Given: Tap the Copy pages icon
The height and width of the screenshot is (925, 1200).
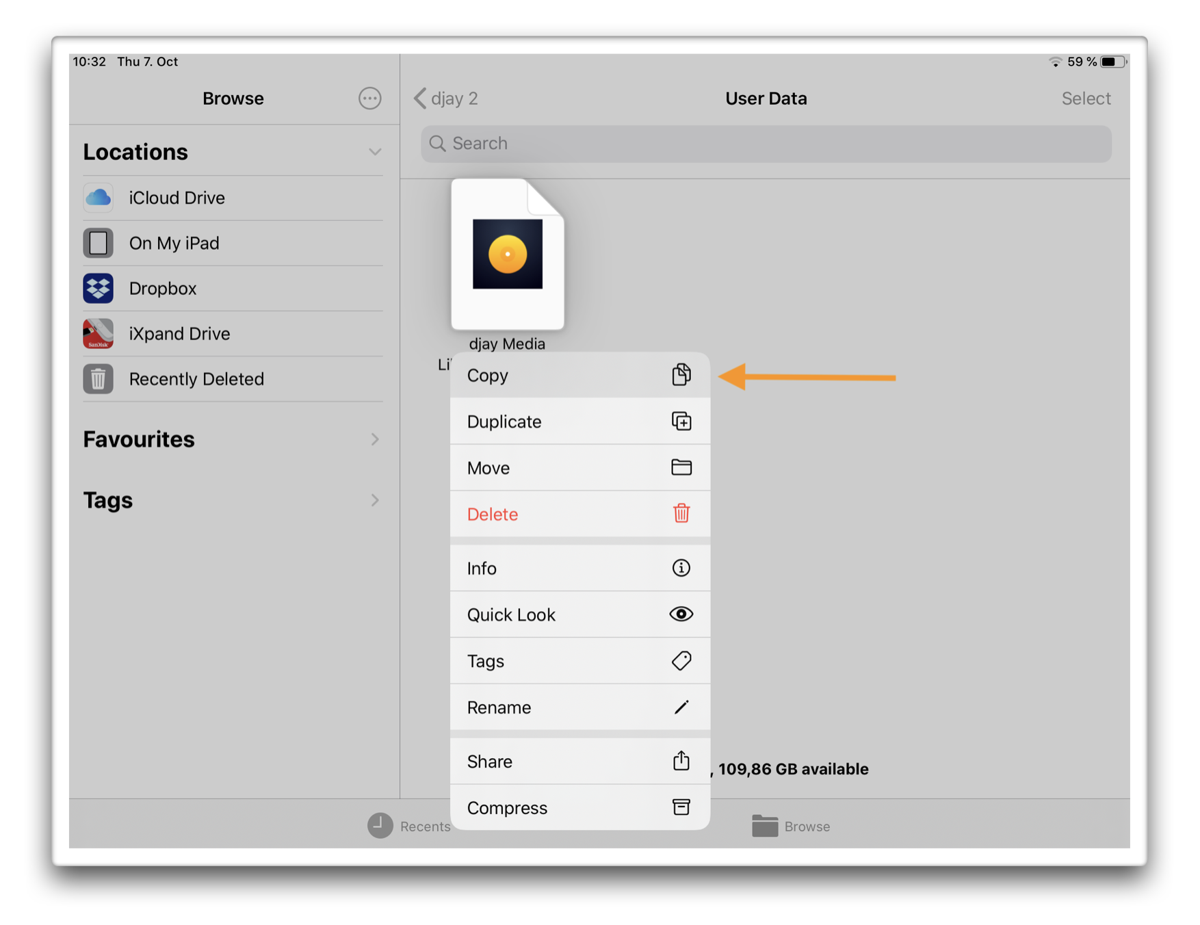Looking at the screenshot, I should tap(681, 374).
